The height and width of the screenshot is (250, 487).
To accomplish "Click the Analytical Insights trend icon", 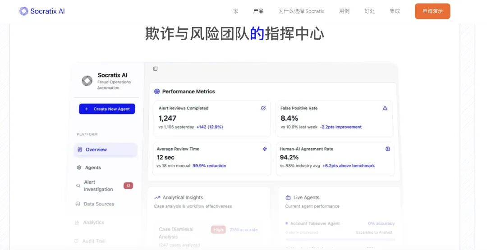I will 157,198.
